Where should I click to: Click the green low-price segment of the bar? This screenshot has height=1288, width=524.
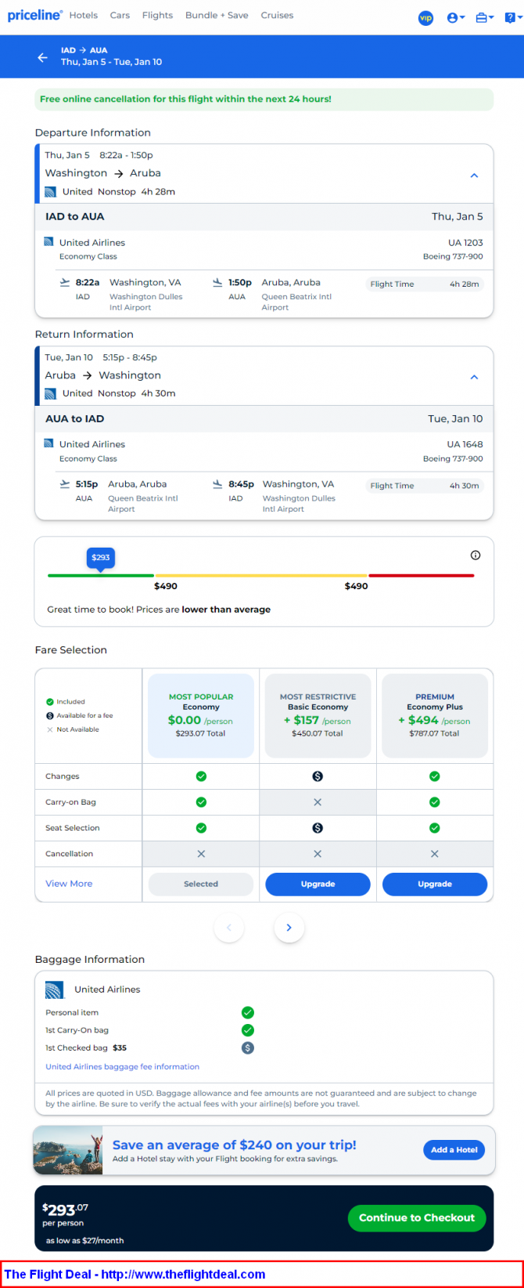click(x=101, y=576)
